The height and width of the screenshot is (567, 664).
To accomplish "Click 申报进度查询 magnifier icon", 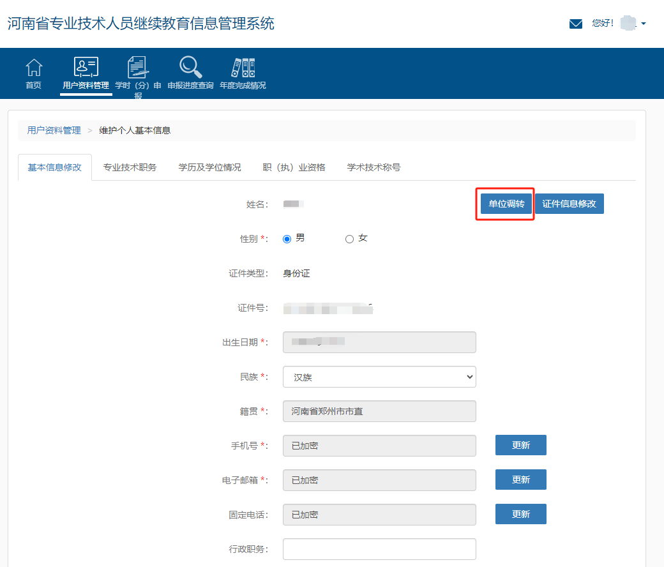I will click(190, 68).
